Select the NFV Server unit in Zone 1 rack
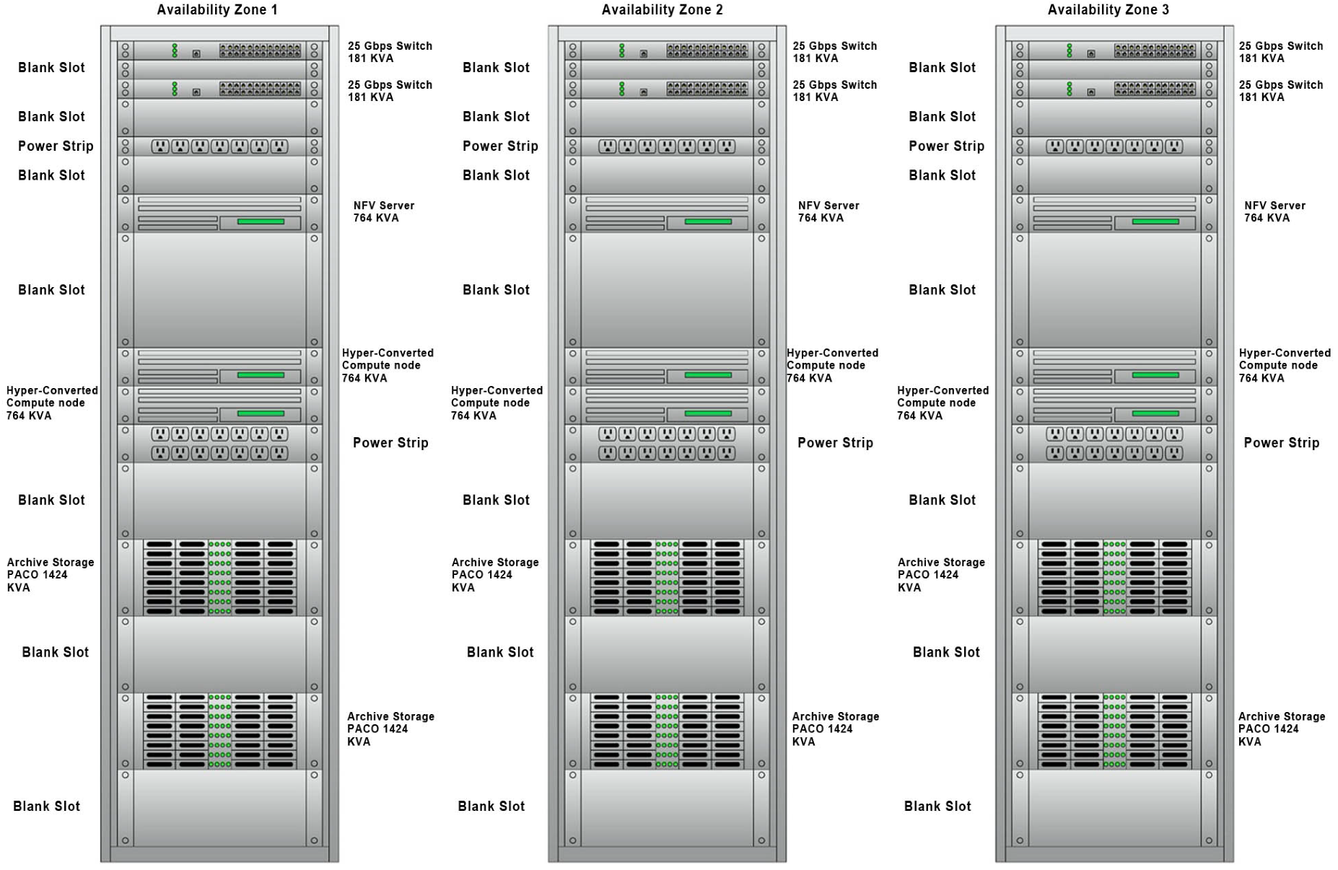This screenshot has height=870, width=1338. click(219, 214)
